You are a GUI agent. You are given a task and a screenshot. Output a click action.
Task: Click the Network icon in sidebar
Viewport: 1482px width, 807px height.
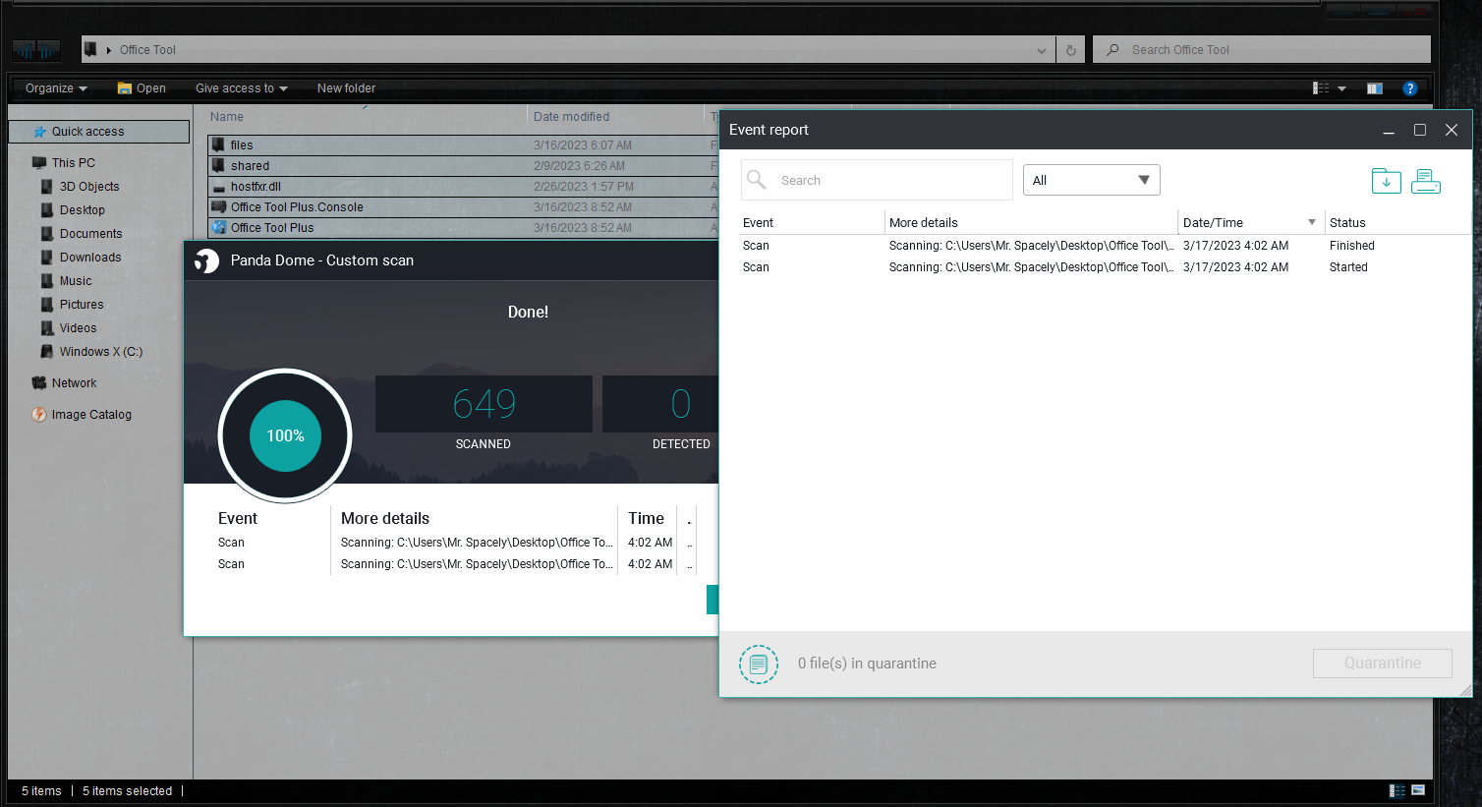[x=39, y=383]
